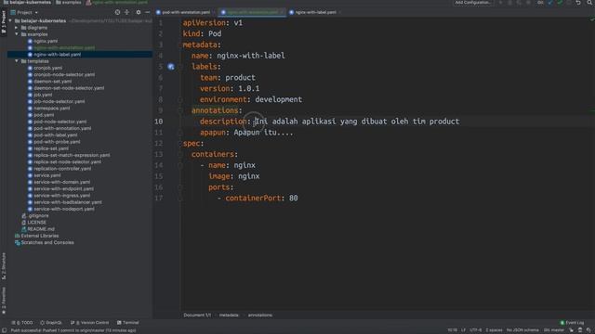
Task: Open Version Control tool window
Action: click(89, 323)
